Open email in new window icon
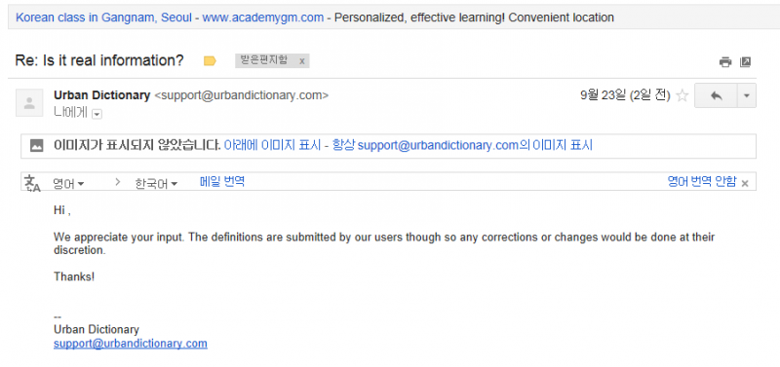The width and height of the screenshot is (780, 367). coord(745,62)
